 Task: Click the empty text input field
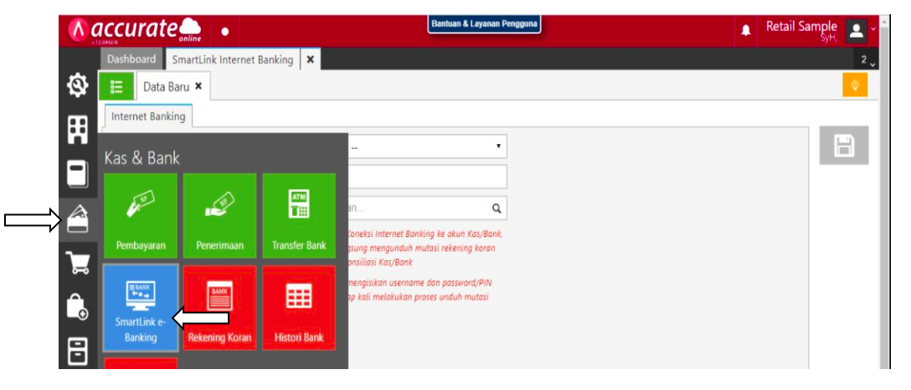point(427,177)
